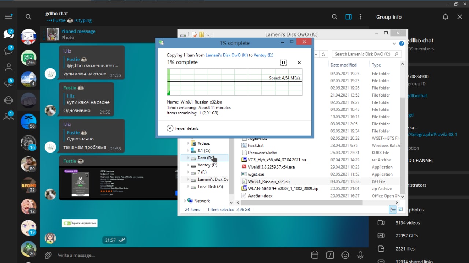This screenshot has height=263, width=469.
Task: Open Customize Quick Access Toolbar dropdown
Action: (x=208, y=35)
